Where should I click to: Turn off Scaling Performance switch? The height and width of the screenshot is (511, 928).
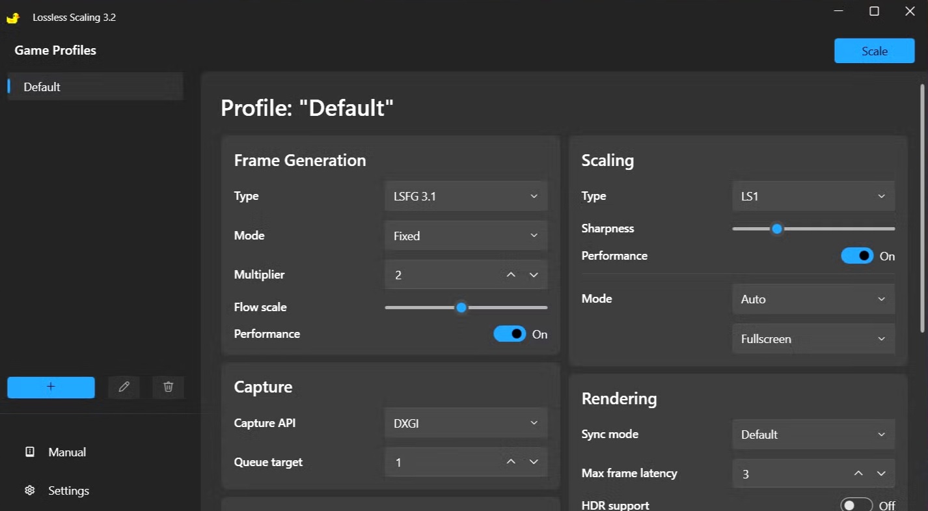(x=857, y=256)
